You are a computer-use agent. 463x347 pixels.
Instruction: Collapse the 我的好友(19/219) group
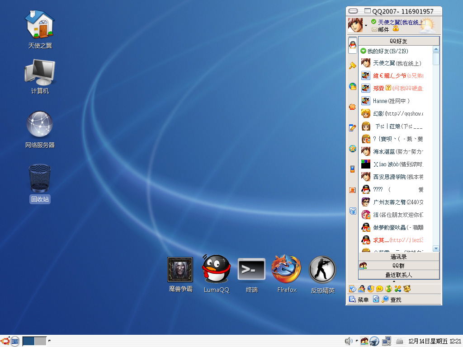click(x=364, y=51)
